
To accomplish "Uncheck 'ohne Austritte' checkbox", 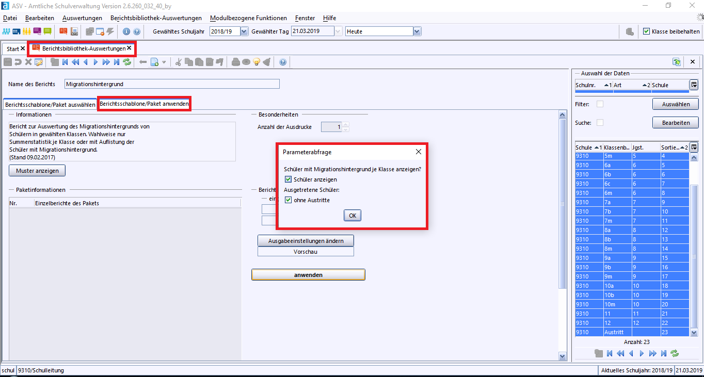I will (x=289, y=200).
